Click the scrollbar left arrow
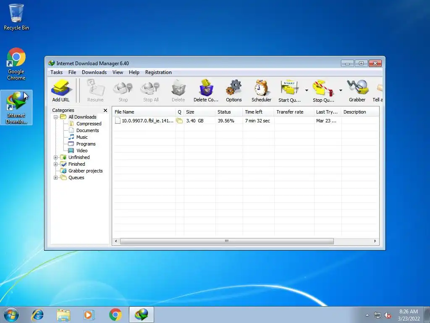 (x=116, y=241)
